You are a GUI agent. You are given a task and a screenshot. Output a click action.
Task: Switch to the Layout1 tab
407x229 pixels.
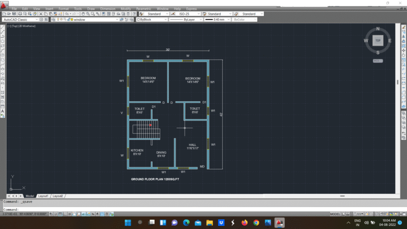pyautogui.click(x=43, y=196)
